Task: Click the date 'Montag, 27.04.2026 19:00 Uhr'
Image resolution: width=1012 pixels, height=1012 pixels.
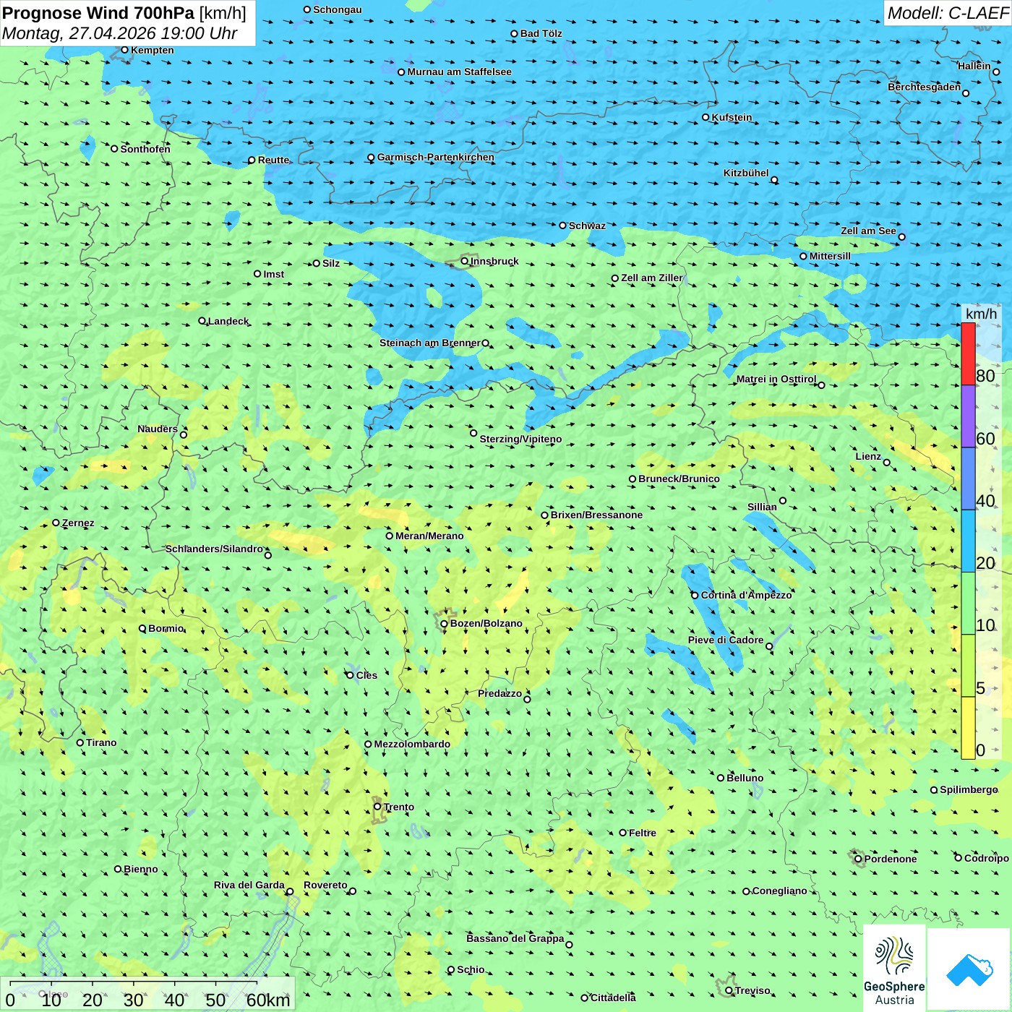Action: click(120, 33)
